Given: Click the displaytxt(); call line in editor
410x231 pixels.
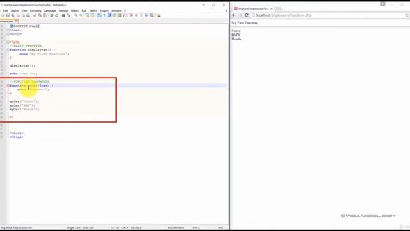Looking at the screenshot, I should (22, 65).
